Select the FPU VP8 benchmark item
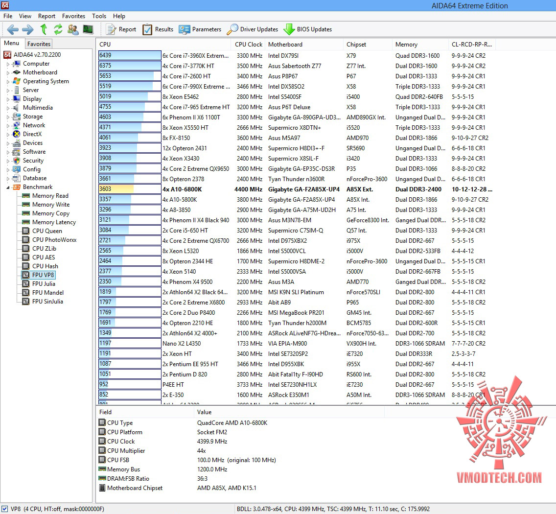Viewport: 556px width, 514px height. point(38,275)
